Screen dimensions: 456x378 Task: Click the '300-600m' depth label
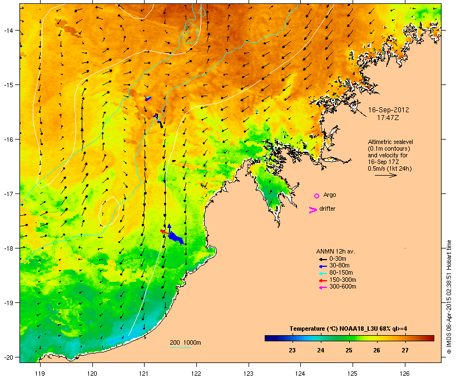coord(343,287)
